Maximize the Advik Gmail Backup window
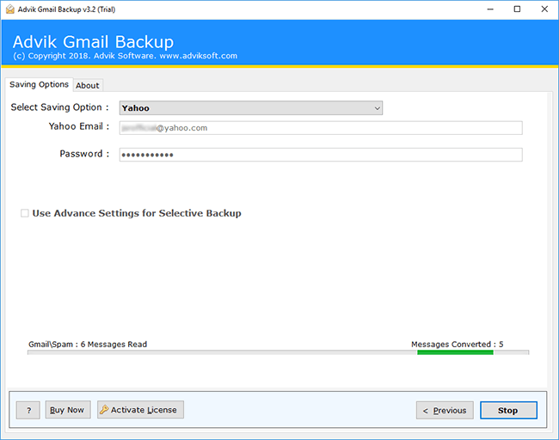The image size is (559, 440). [x=517, y=9]
